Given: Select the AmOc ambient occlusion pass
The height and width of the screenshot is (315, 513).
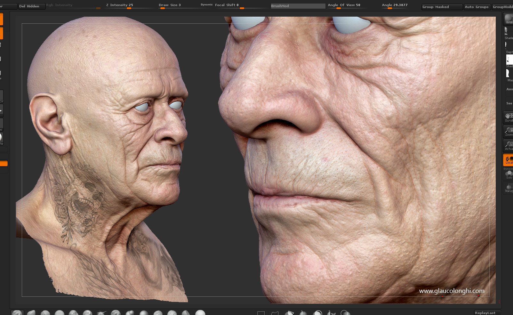Looking at the screenshot, I should 509,89.
